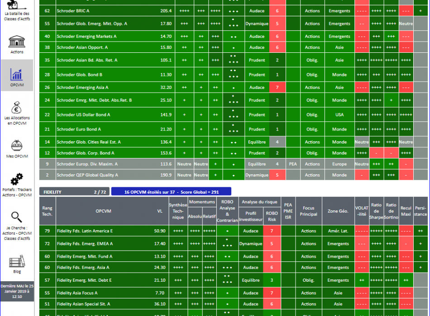Click the VL column header

tap(160, 211)
